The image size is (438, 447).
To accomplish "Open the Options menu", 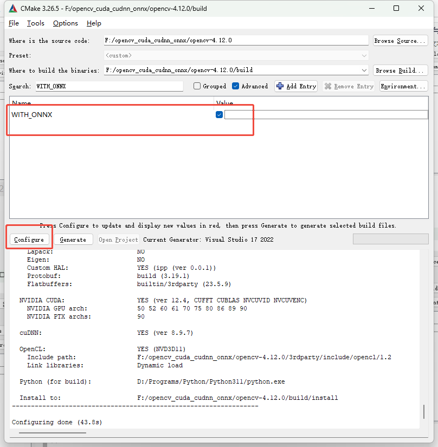I will click(65, 23).
